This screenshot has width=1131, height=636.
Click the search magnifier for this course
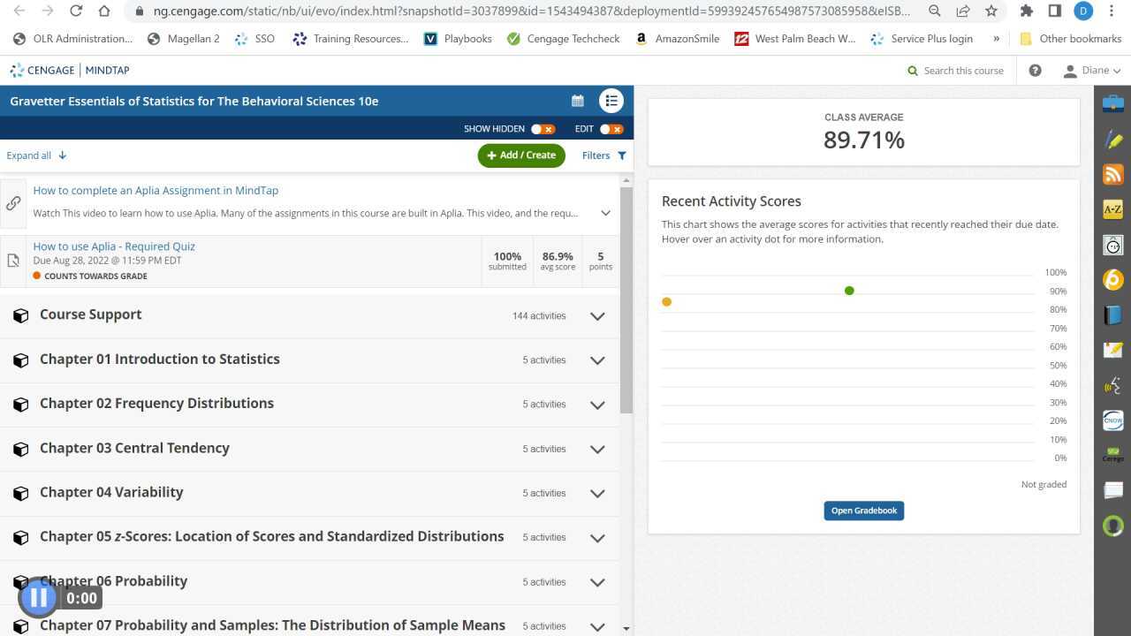[913, 70]
